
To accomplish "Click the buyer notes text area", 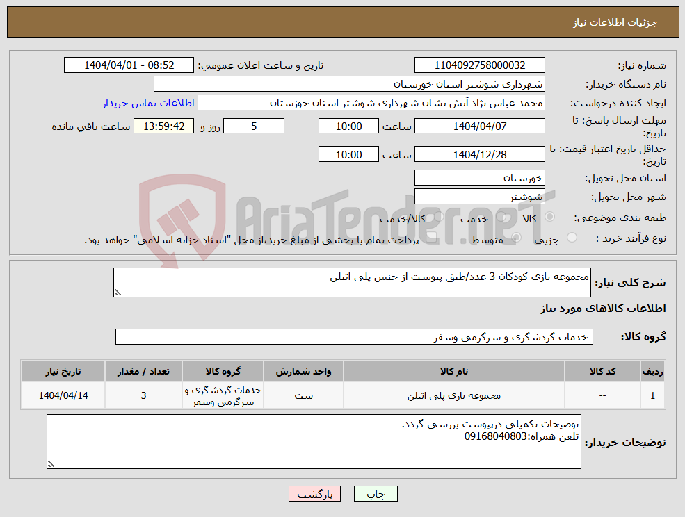I will (x=314, y=442).
